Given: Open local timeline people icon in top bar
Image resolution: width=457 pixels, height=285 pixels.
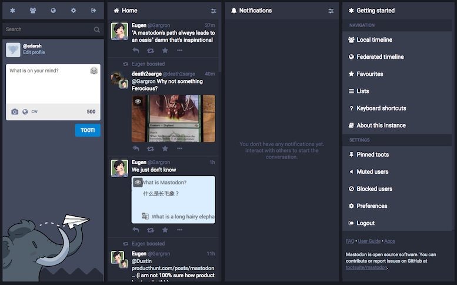Looking at the screenshot, I should 33,11.
